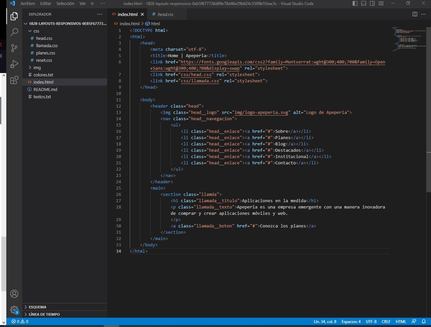
Task: Expand the img folder
Action: point(65,67)
